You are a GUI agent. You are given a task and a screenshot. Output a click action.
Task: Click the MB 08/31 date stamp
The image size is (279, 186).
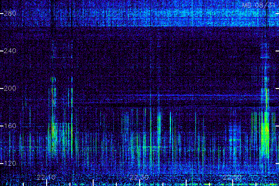click(259, 5)
